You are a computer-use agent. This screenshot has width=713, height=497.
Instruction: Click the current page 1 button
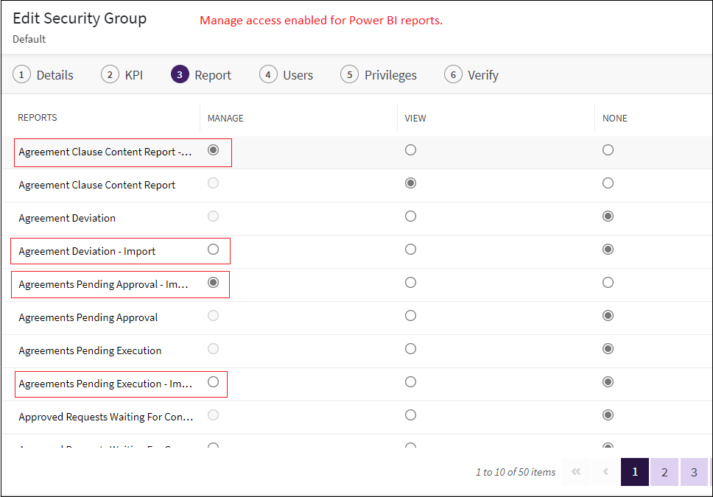tap(634, 472)
